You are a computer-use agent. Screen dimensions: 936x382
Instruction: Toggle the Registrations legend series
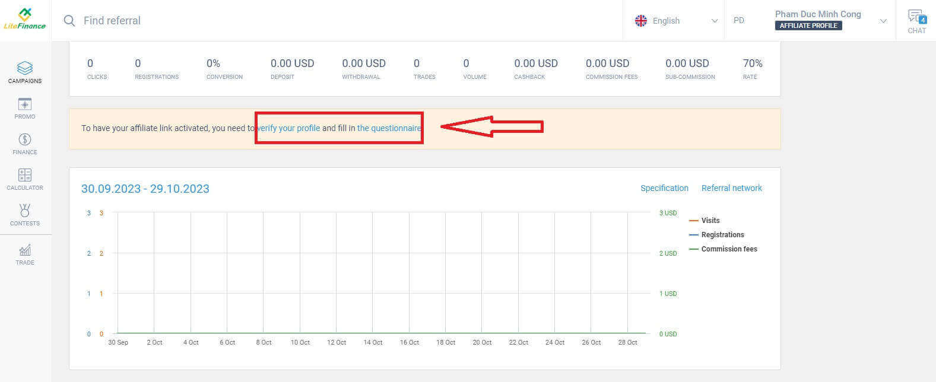722,235
